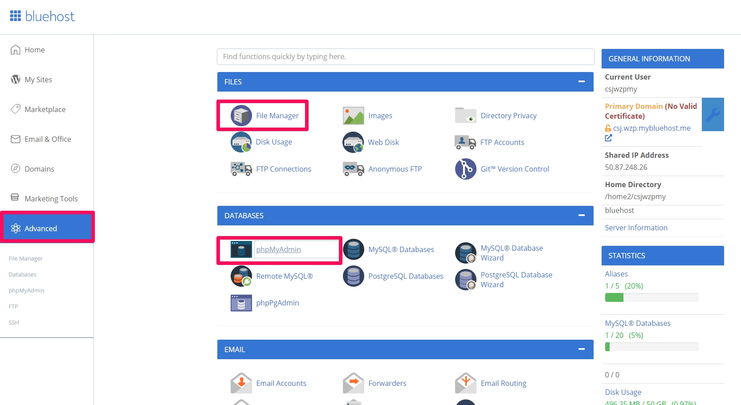Select the Advanced sidebar item
Screen dimensions: 741x405
tap(47, 229)
